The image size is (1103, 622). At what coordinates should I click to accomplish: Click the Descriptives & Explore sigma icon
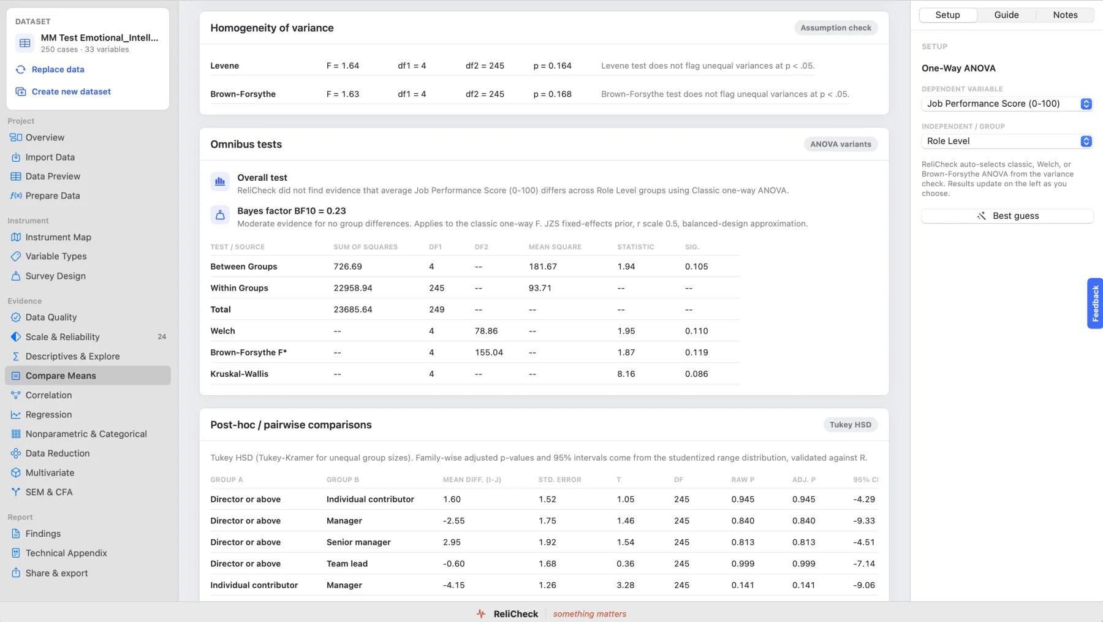click(x=16, y=356)
